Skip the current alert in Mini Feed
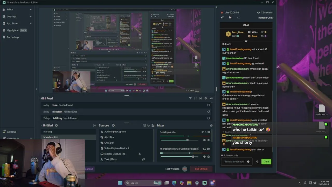This screenshot has width=332, height=187. tap(200, 98)
